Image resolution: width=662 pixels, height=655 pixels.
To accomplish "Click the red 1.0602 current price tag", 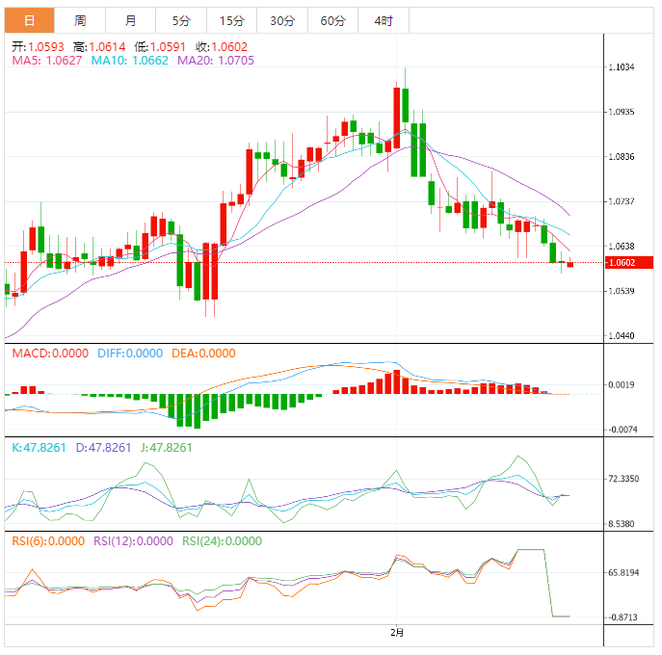I will [x=627, y=262].
